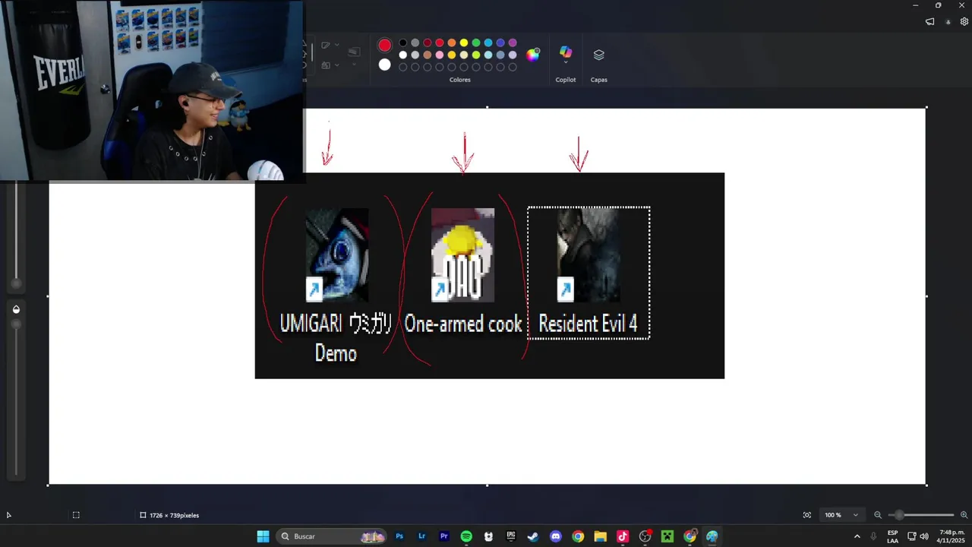Open the Edit colors wheel
This screenshot has height=547, width=972.
tap(533, 55)
